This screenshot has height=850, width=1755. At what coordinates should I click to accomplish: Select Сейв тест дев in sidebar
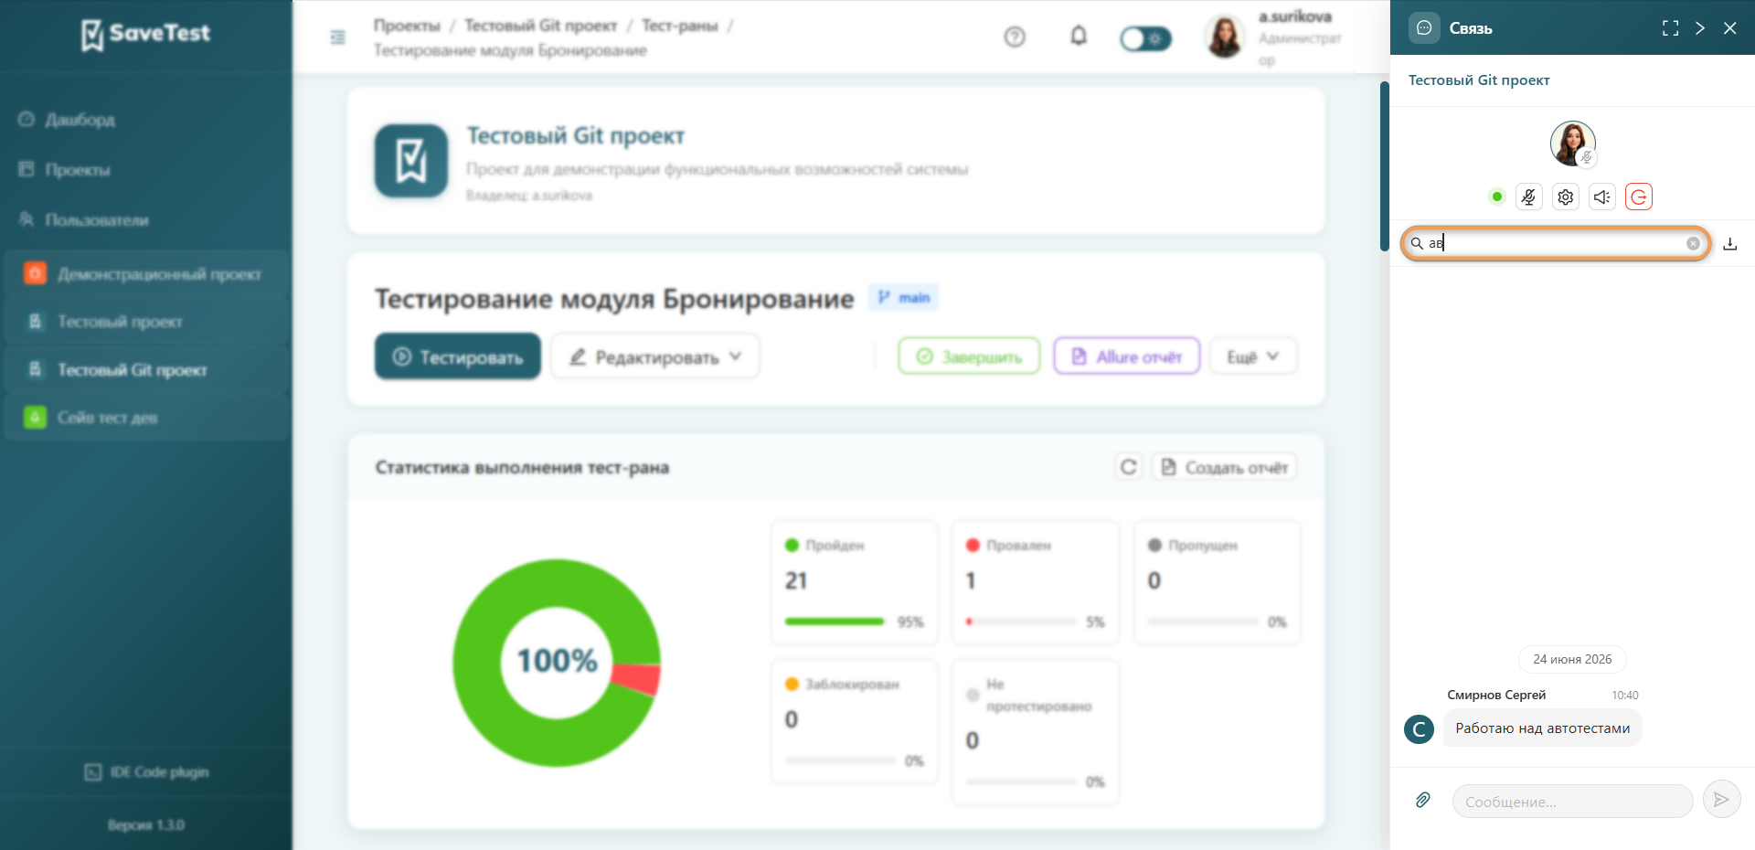click(x=146, y=418)
